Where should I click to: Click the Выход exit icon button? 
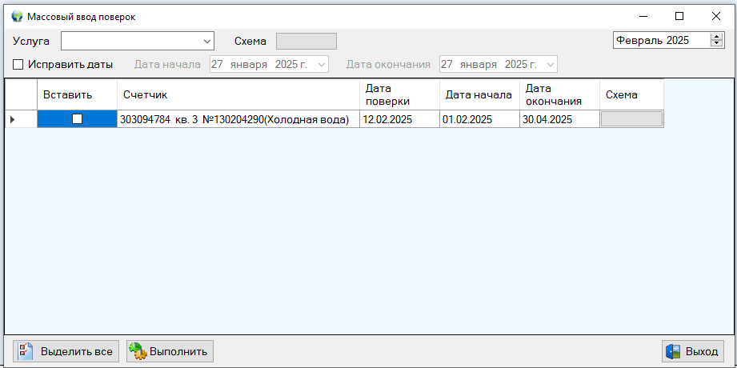[x=693, y=351]
